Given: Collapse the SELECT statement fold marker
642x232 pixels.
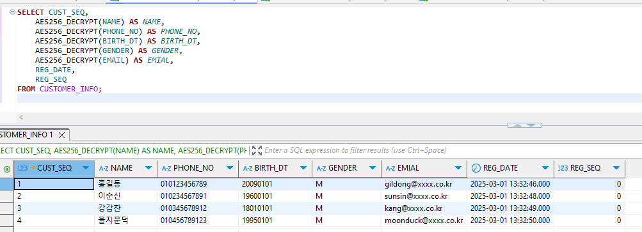Looking at the screenshot, I should click(x=12, y=12).
